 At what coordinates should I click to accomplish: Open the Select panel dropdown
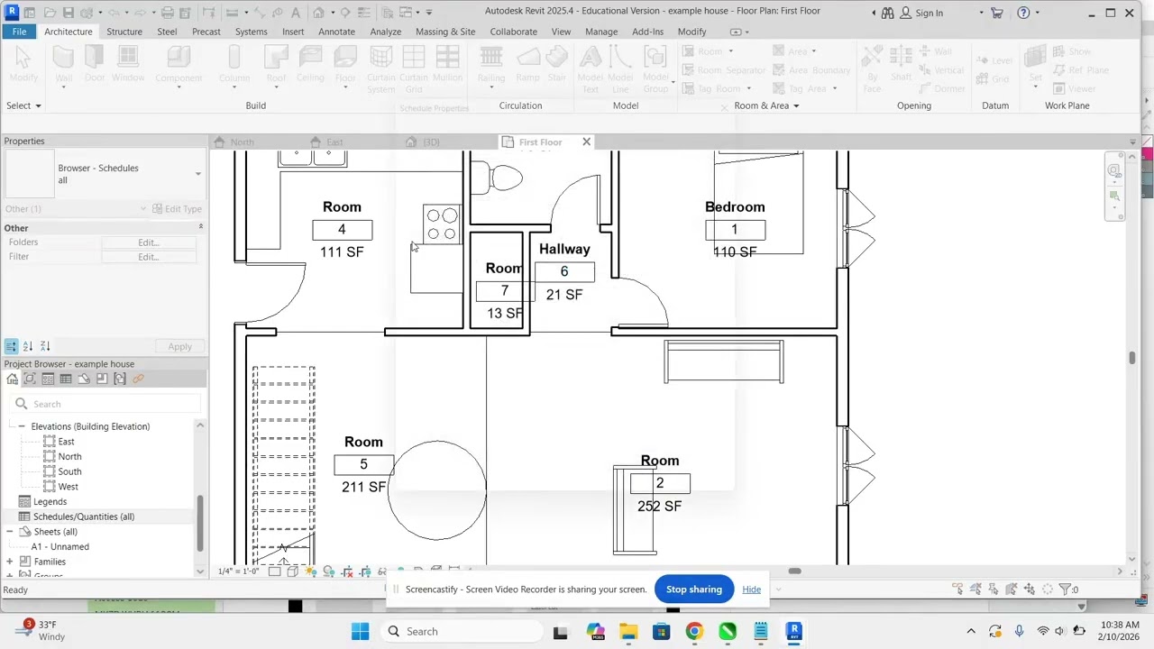click(x=24, y=105)
